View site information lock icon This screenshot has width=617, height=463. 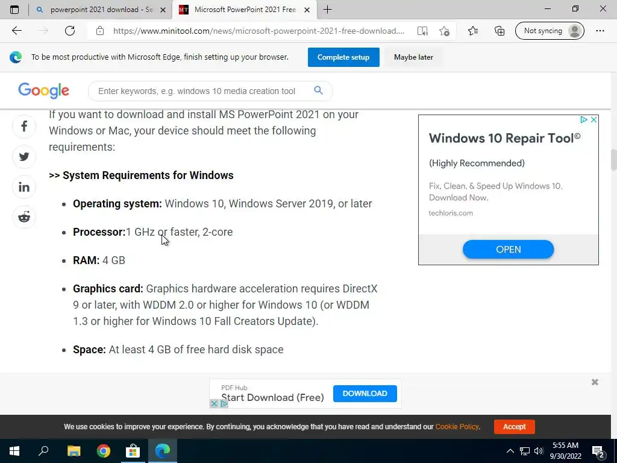100,31
